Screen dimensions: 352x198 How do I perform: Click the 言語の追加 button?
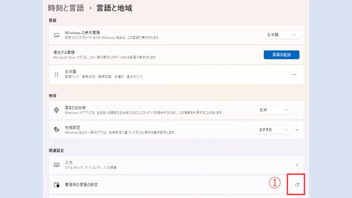coord(281,55)
